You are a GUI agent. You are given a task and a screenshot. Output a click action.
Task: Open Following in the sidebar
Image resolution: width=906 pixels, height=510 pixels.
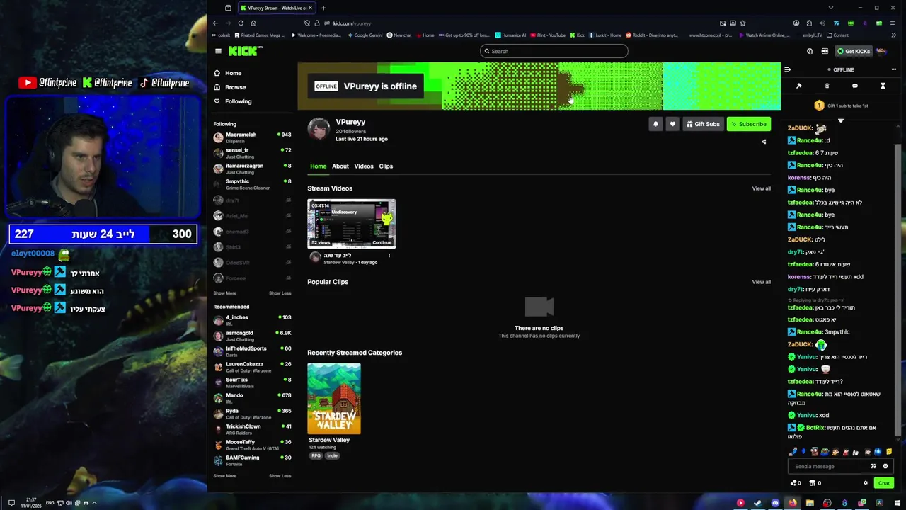[x=232, y=101]
